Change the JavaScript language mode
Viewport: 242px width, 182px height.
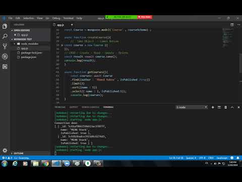(222, 158)
